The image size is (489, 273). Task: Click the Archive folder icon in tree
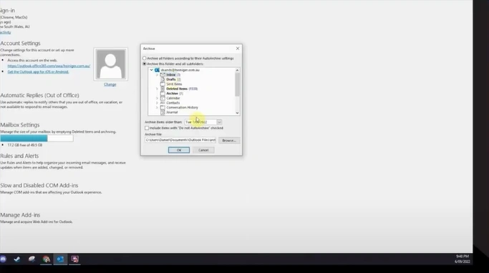[163, 94]
